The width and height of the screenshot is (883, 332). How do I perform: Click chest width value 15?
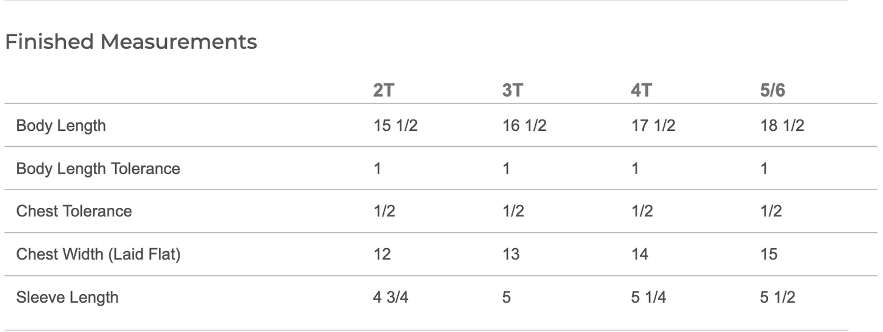[x=769, y=254]
